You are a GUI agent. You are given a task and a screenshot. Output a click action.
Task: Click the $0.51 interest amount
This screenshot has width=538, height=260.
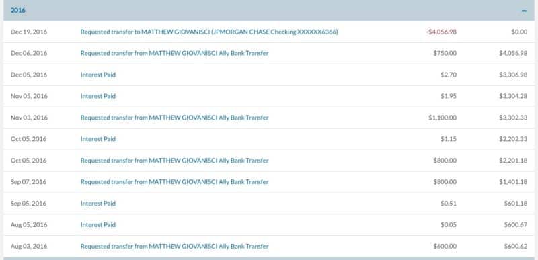[449, 204]
